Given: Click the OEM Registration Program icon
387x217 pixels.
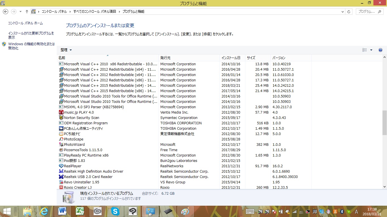Looking at the screenshot, I should 61,123.
